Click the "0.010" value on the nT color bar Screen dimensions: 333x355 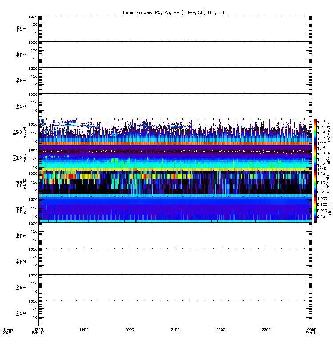322,211
